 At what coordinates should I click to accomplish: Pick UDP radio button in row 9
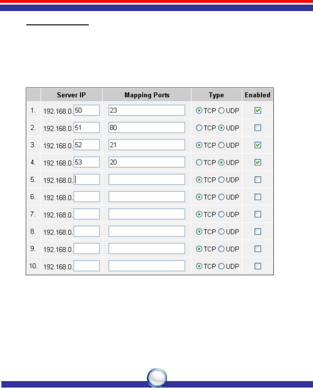pyautogui.click(x=221, y=249)
